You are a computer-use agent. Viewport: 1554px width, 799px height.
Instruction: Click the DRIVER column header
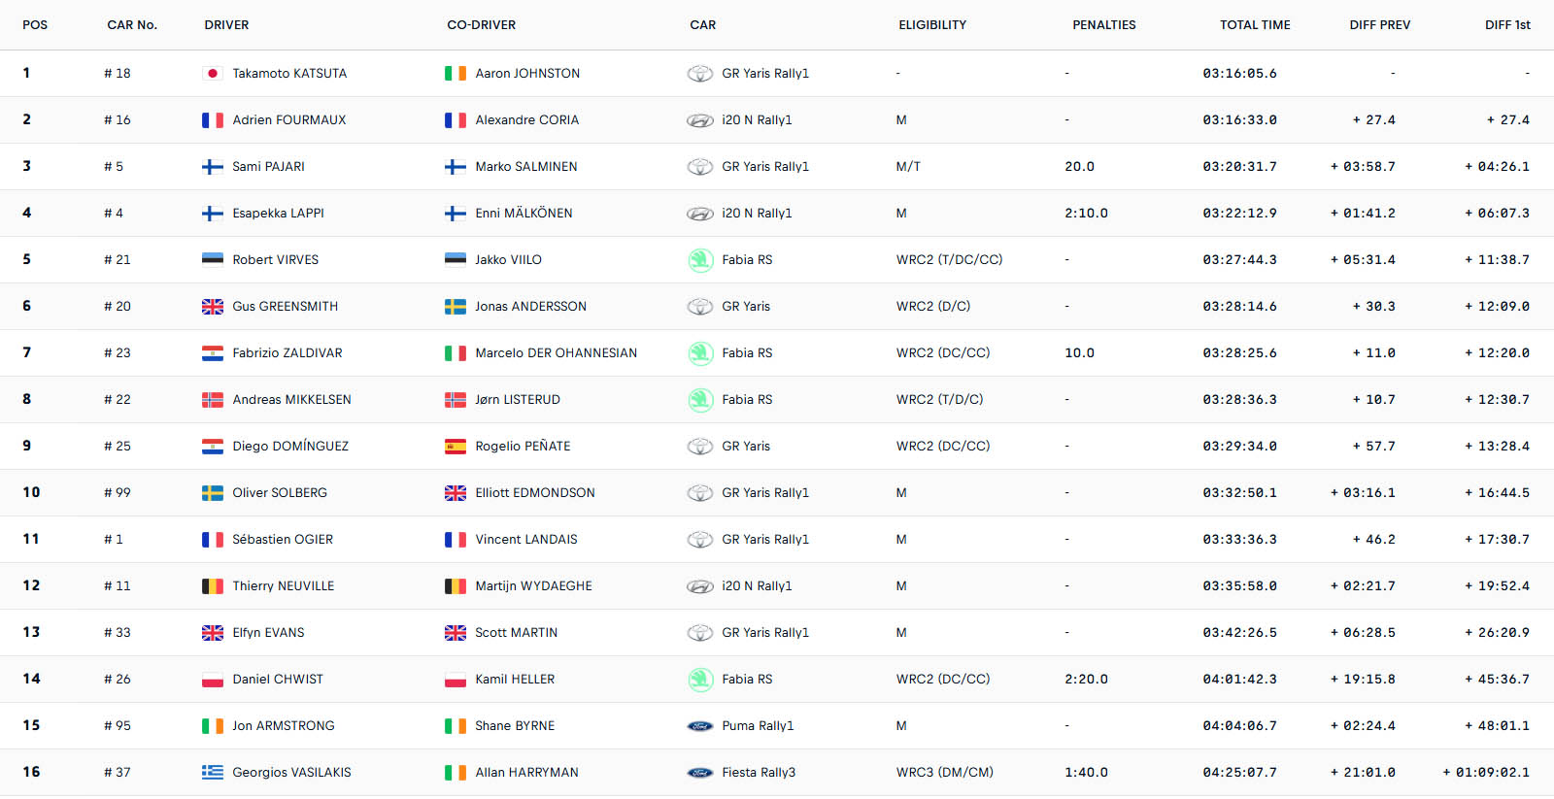tap(226, 25)
